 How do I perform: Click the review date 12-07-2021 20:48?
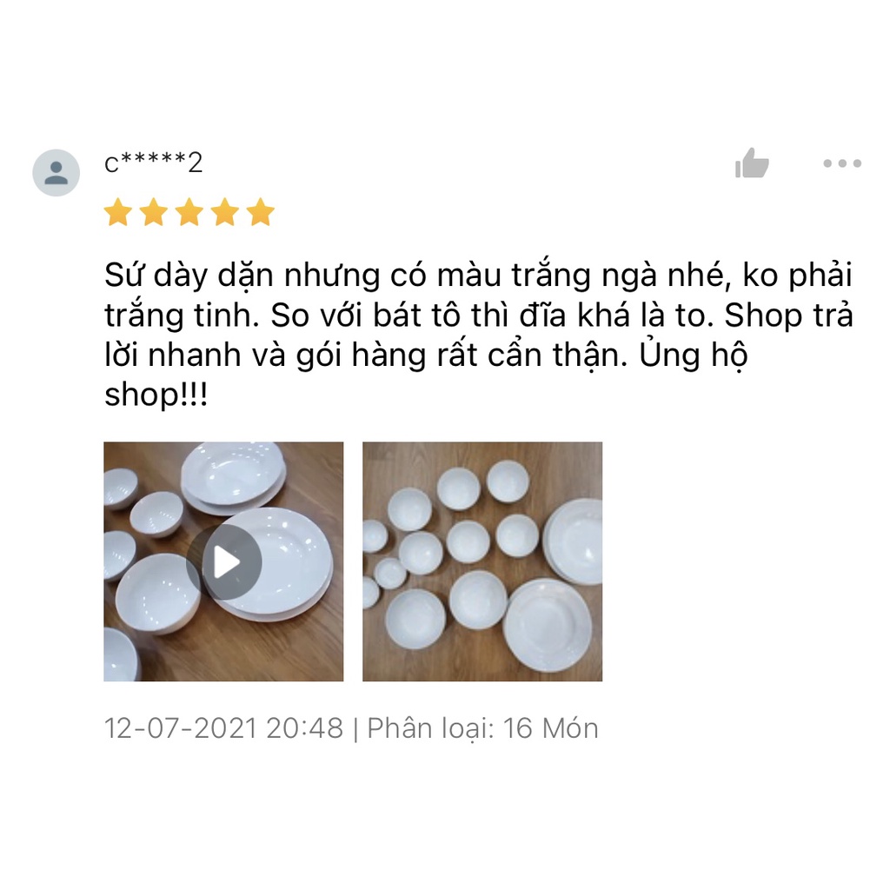click(x=224, y=728)
